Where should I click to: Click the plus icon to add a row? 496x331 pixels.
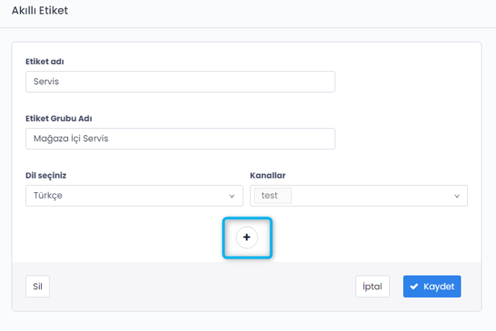(x=247, y=237)
